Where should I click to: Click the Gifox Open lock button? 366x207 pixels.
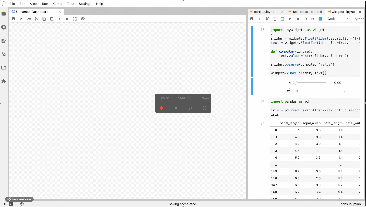coord(203,98)
